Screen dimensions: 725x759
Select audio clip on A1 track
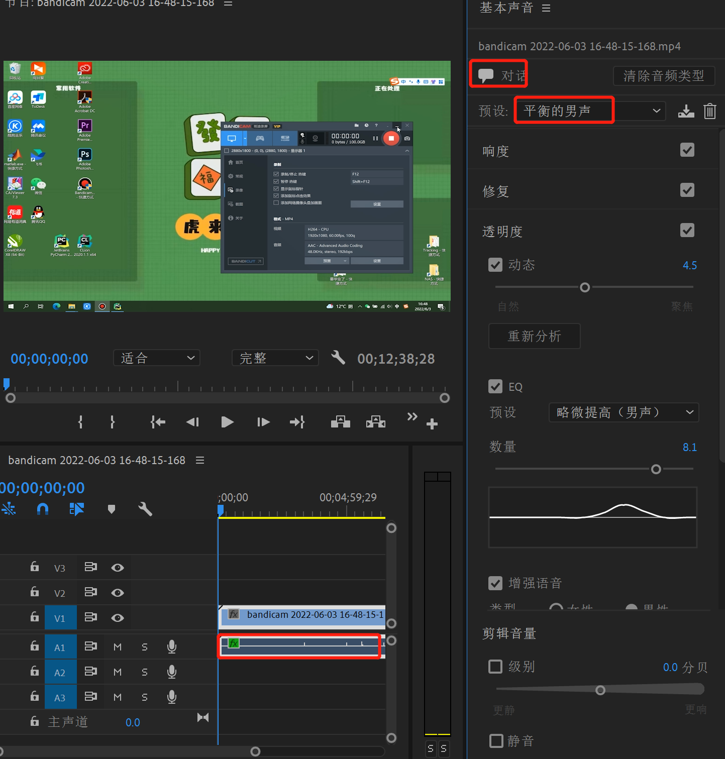(302, 646)
